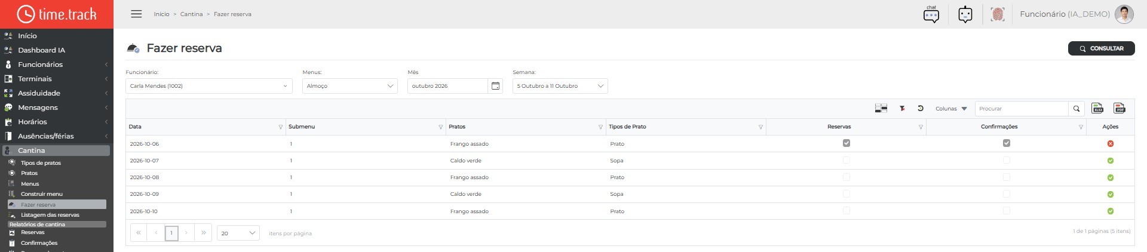Toggle grid row grouping view icon
The image size is (1147, 252).
click(x=881, y=109)
